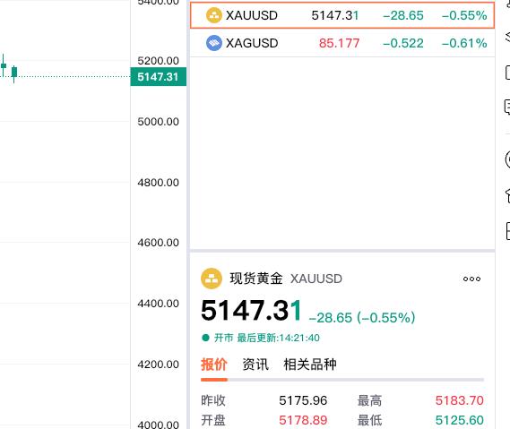Click the XAUUSD price 5147.31 in watchlist
This screenshot has height=429, width=510.
coord(335,15)
